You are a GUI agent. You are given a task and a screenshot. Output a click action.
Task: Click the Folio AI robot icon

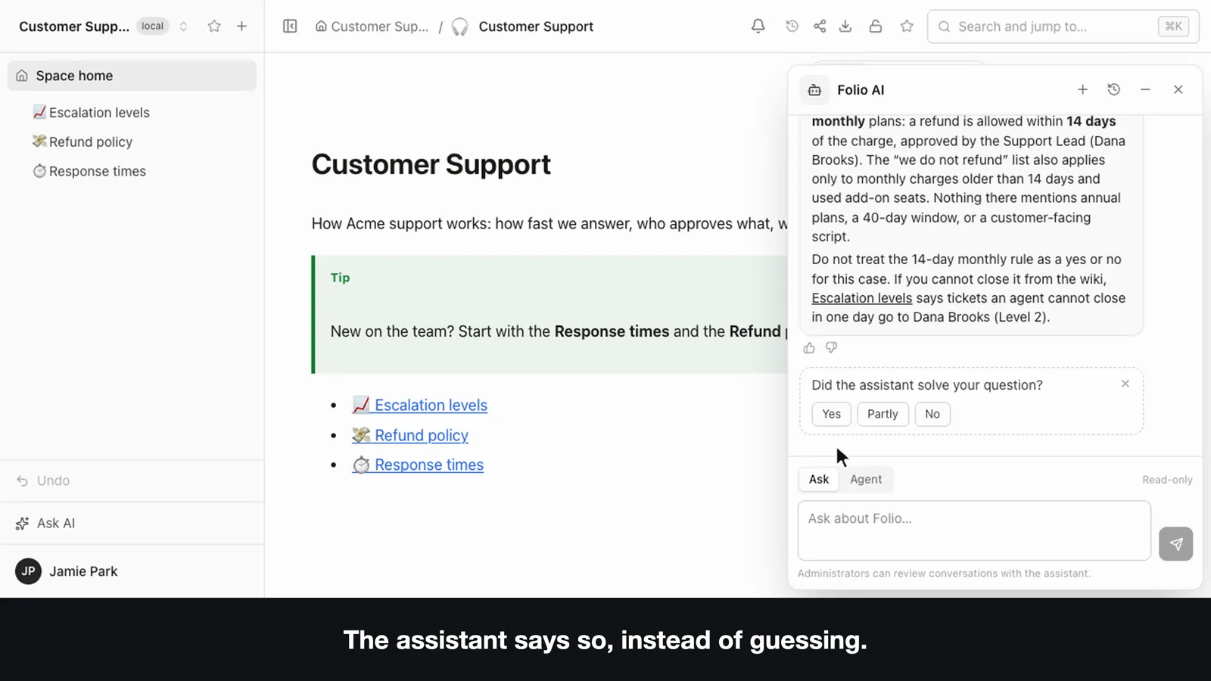[814, 90]
